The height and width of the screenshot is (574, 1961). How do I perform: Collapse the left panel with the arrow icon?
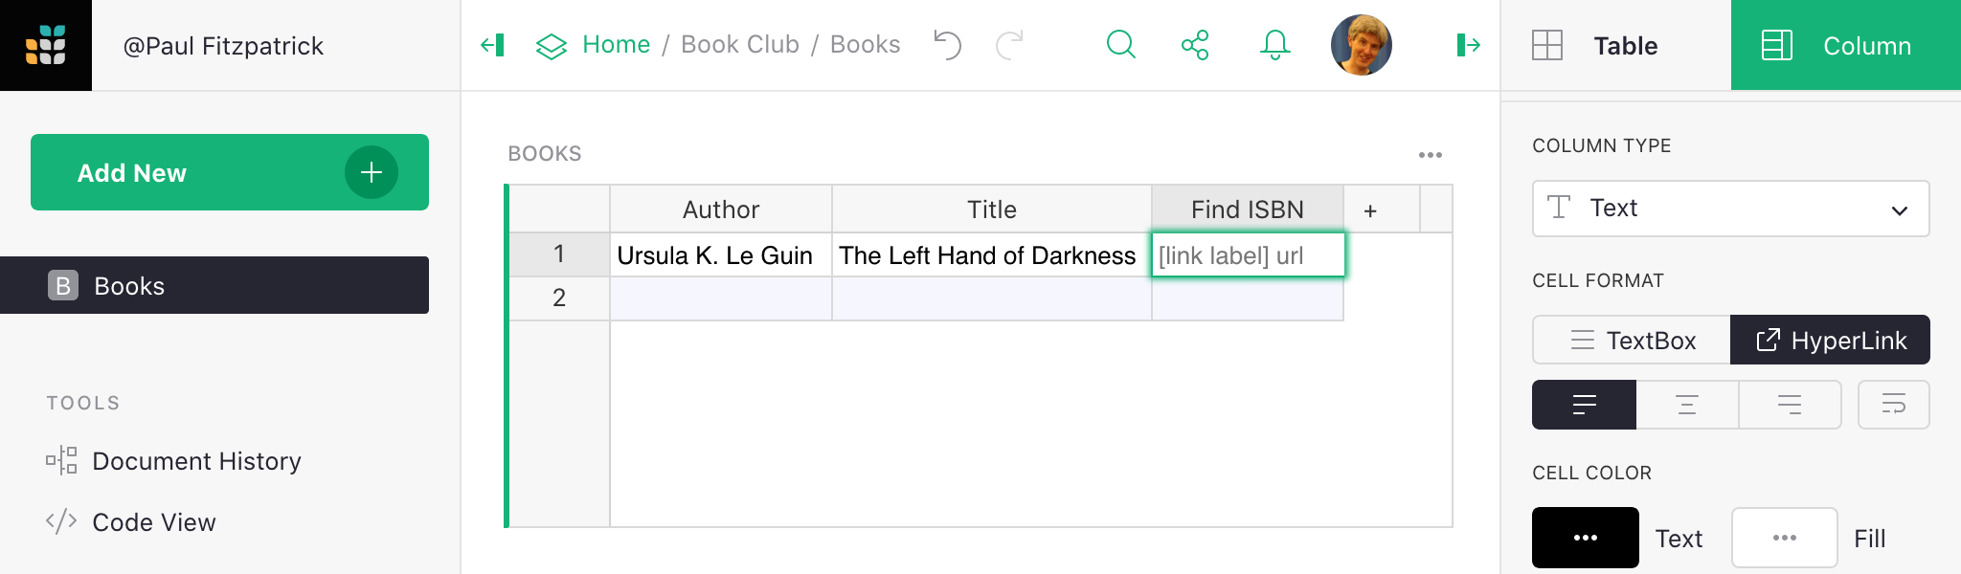pos(492,44)
